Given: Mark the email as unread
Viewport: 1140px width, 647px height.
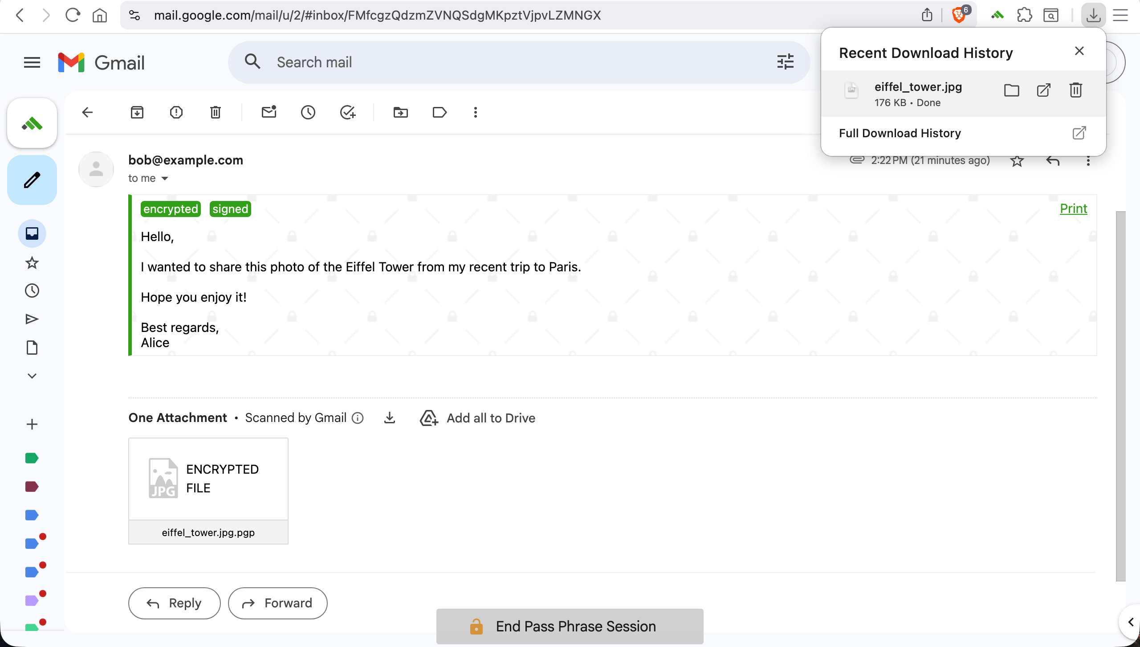Looking at the screenshot, I should (x=269, y=112).
